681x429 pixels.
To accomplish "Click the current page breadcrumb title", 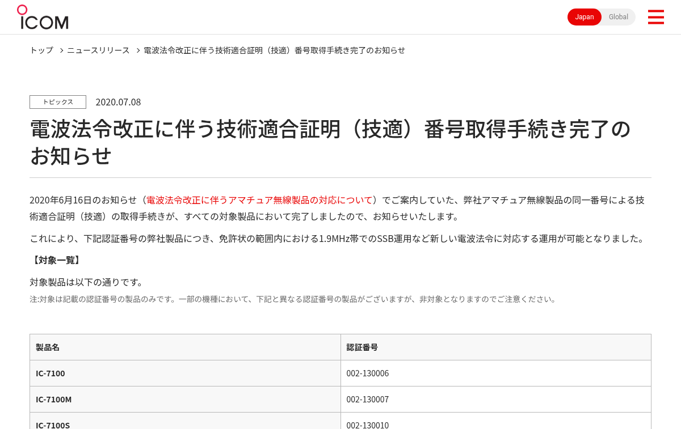I will click(x=274, y=50).
